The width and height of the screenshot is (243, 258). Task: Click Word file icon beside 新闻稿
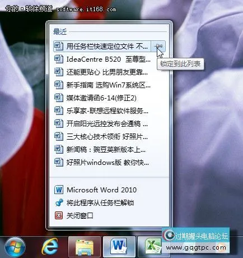tap(59, 150)
